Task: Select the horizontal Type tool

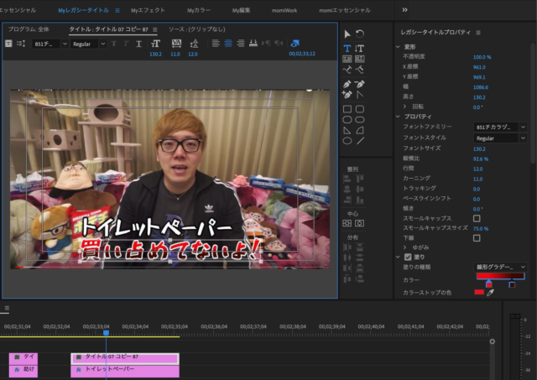Action: [347, 49]
